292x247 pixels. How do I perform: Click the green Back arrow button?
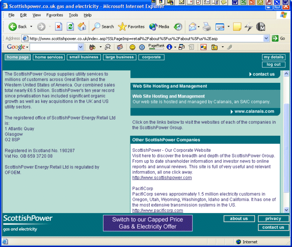[13, 27]
